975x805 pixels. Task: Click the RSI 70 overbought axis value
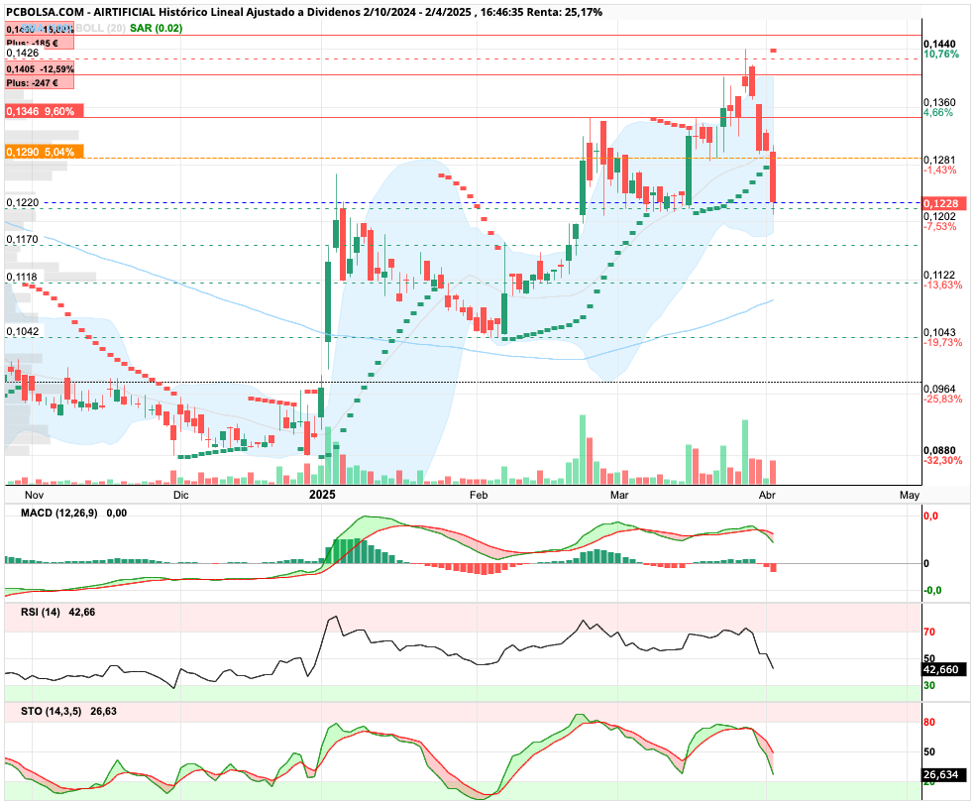(929, 632)
